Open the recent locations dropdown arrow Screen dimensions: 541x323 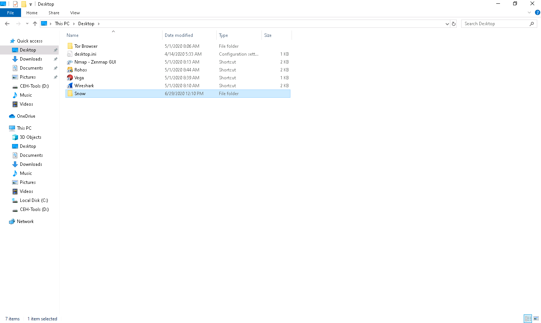tap(27, 24)
